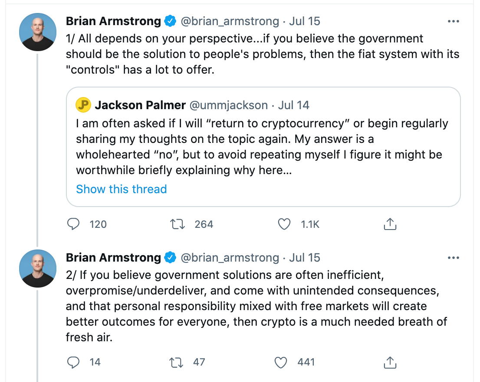Screen dimensions: 480x382
Task: Like the first tweet with 1.1K likes
Action: 284,224
